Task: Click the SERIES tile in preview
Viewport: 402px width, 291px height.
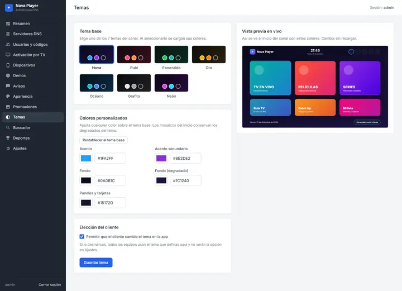Action: coord(360,78)
